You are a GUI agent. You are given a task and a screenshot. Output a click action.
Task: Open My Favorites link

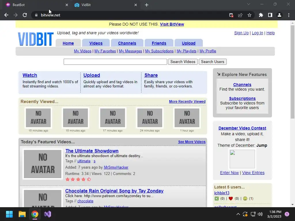[105, 51]
